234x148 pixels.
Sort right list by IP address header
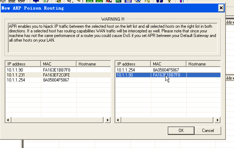click(133, 64)
